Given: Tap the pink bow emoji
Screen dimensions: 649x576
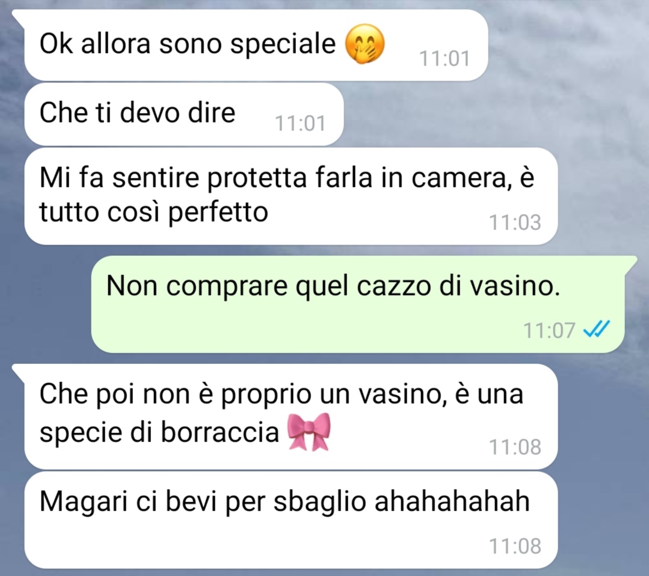Looking at the screenshot, I should 309,432.
